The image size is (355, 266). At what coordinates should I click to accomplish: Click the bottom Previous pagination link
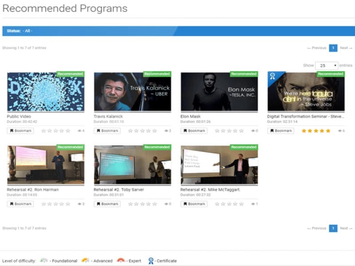tap(317, 228)
